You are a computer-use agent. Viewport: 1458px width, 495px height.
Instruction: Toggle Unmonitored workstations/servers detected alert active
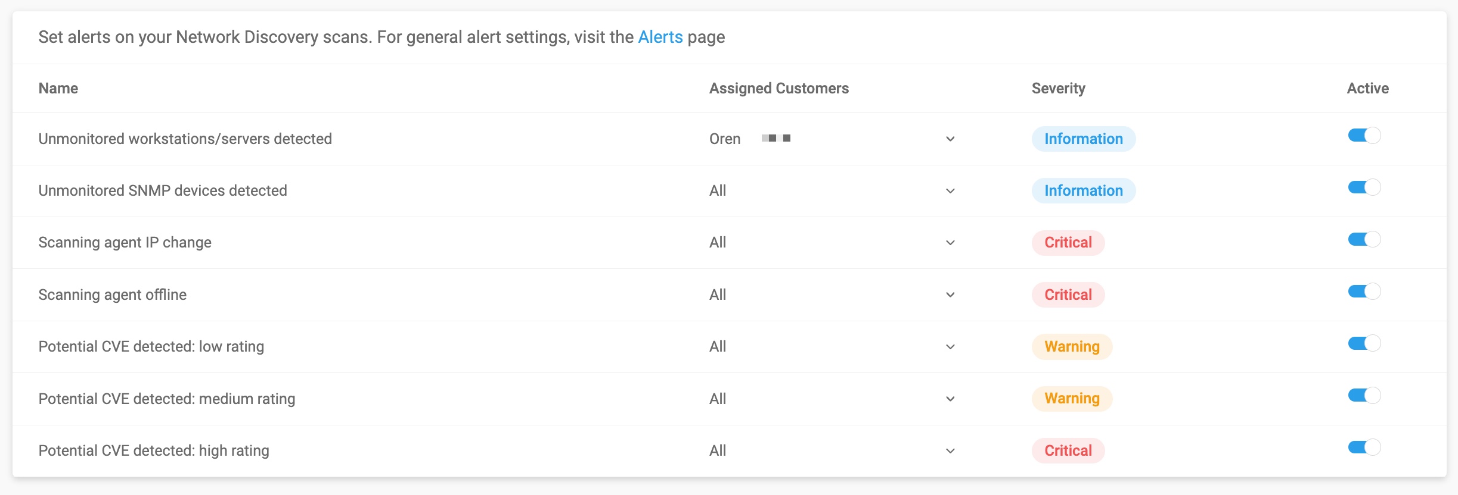1364,136
